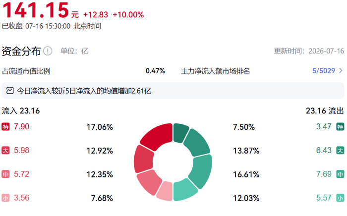Click the light green 小 outflow badge
Image resolution: width=347 pixels, height=216 pixels.
click(340, 198)
